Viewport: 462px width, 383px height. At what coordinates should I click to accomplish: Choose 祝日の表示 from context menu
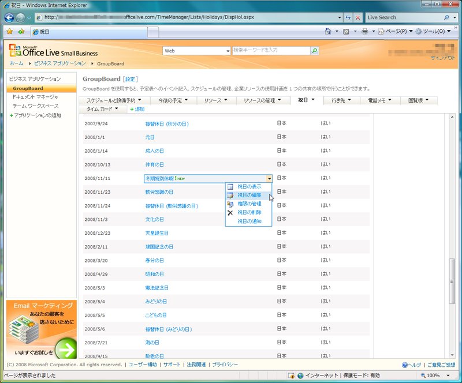click(x=249, y=187)
